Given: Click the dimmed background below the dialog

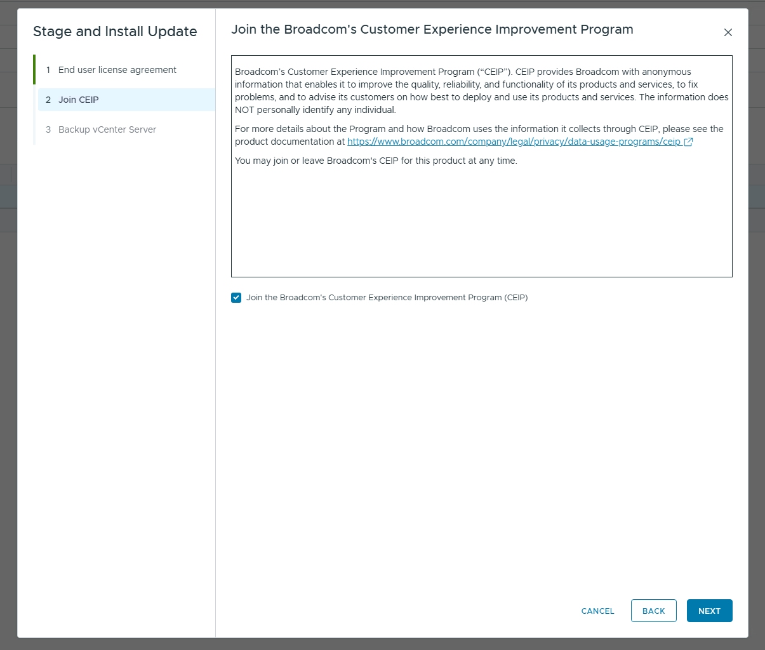Looking at the screenshot, I should pyautogui.click(x=381, y=644).
